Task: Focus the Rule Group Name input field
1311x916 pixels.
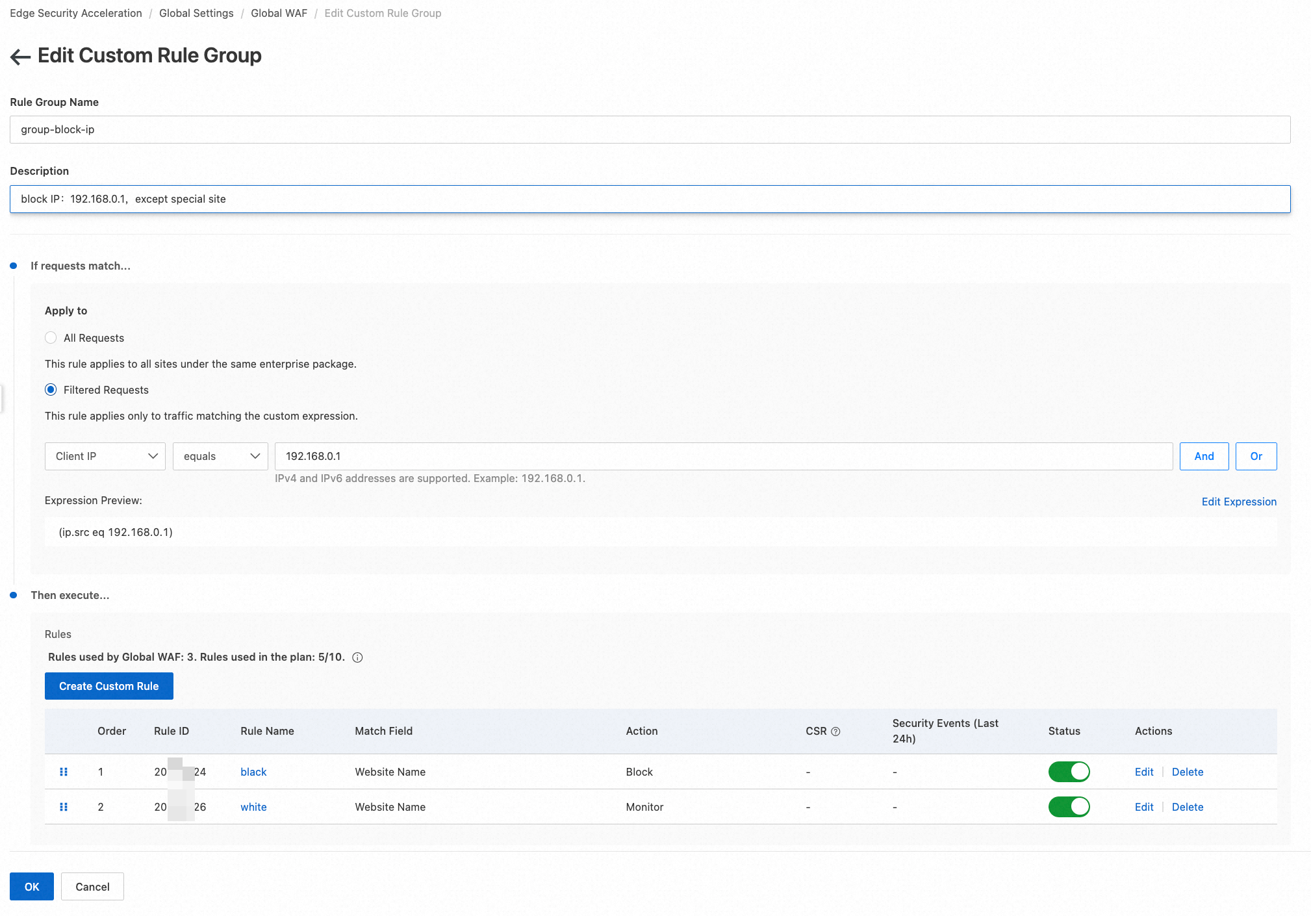Action: point(650,129)
